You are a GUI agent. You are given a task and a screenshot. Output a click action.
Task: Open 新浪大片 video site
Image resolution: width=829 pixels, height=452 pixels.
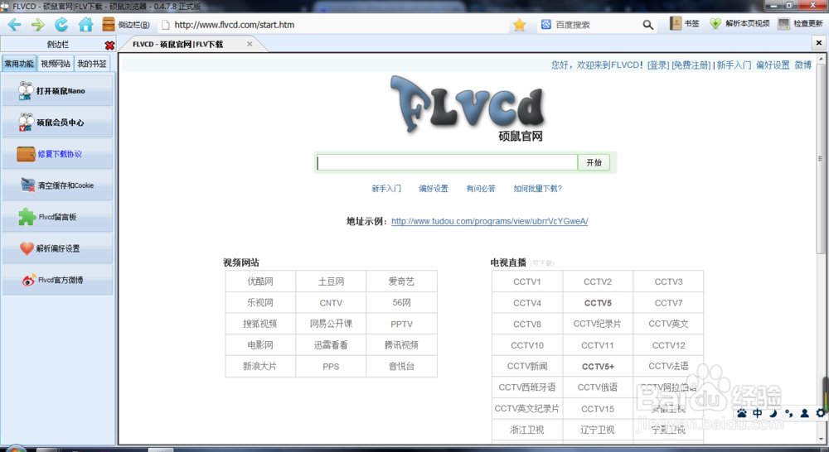tap(260, 366)
